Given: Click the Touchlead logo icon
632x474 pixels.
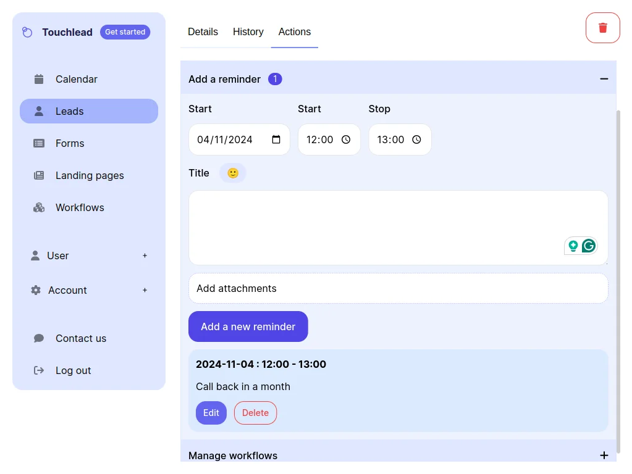Looking at the screenshot, I should click(27, 31).
